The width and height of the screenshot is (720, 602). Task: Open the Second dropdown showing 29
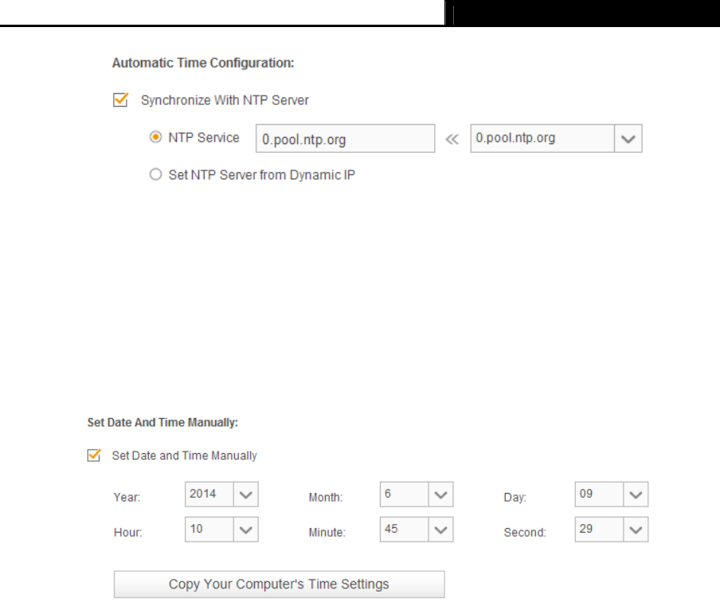click(x=612, y=530)
